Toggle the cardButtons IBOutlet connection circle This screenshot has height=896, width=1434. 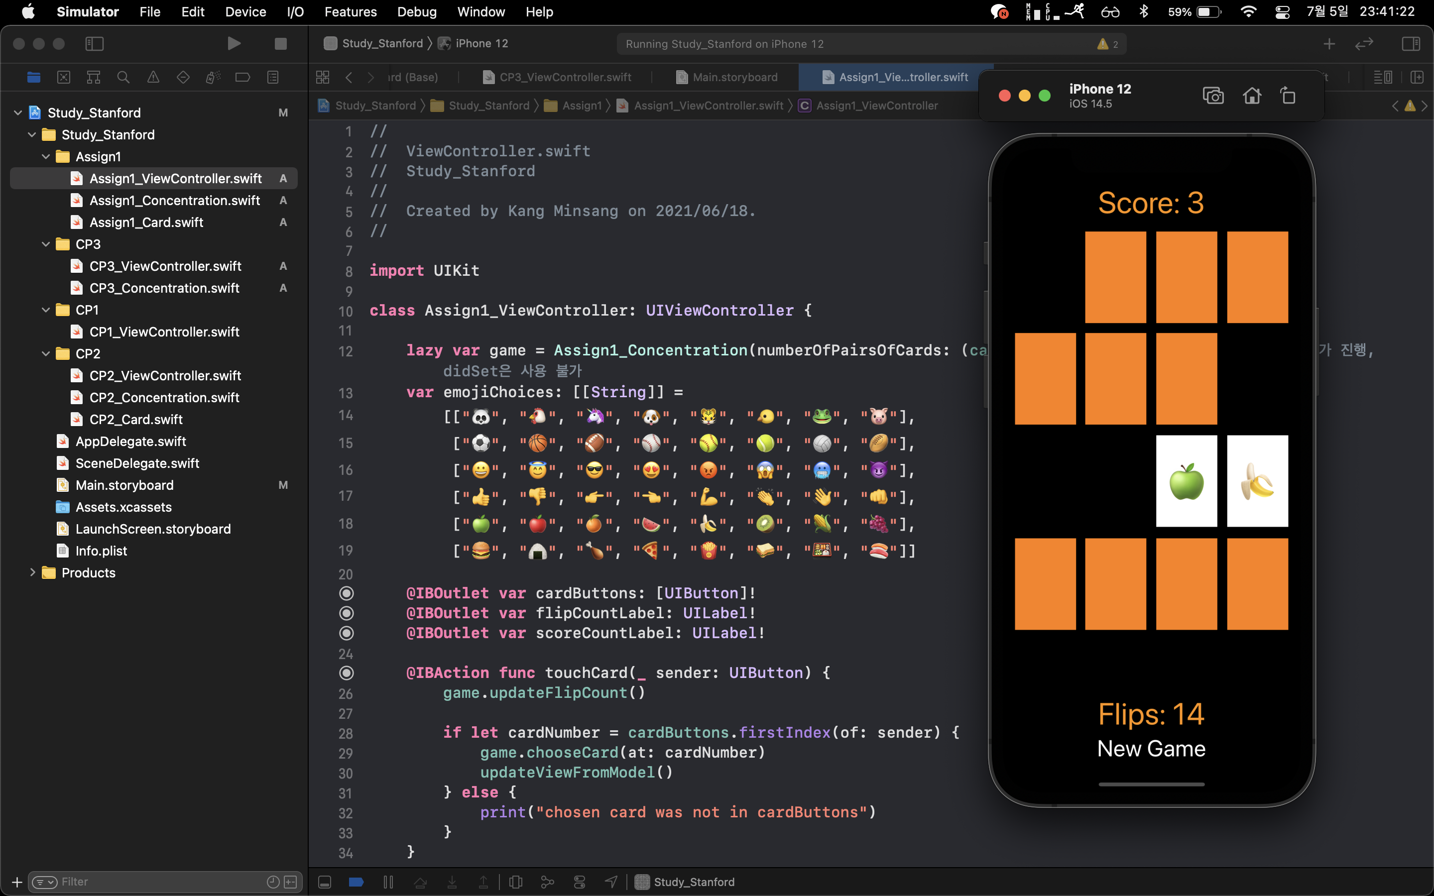coord(346,593)
